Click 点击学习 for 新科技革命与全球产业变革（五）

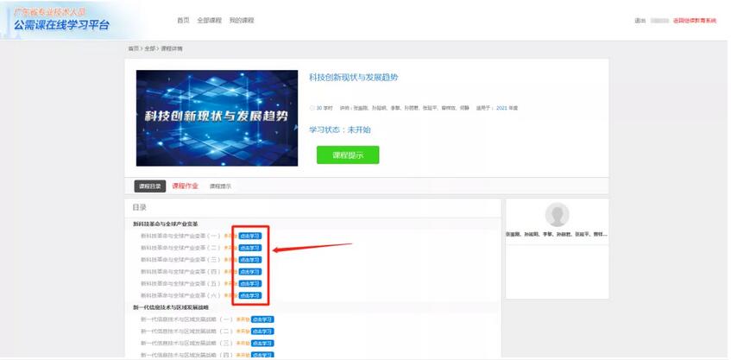click(250, 283)
